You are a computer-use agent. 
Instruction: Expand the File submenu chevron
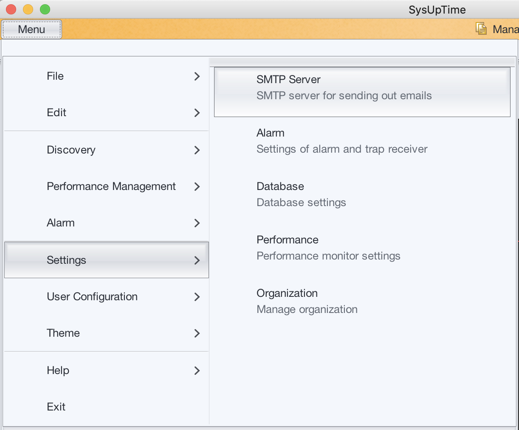click(197, 76)
